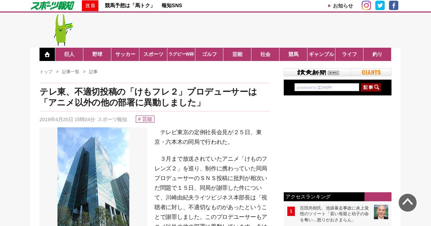Open 競馬予想は「馬トク」 link
Image resolution: width=431 pixels, height=226 pixels.
pyautogui.click(x=129, y=6)
